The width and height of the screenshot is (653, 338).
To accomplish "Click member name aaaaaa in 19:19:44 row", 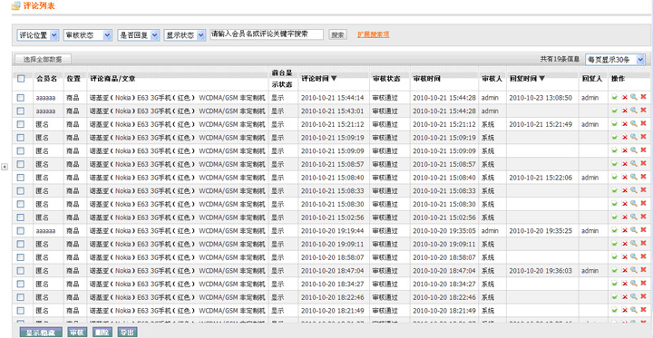I will point(45,231).
